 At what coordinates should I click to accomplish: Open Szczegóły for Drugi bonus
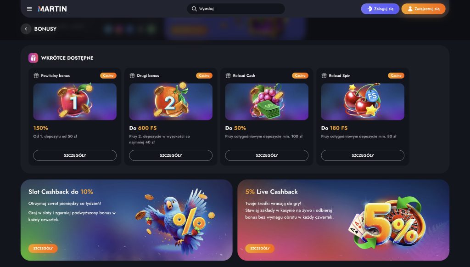171,155
